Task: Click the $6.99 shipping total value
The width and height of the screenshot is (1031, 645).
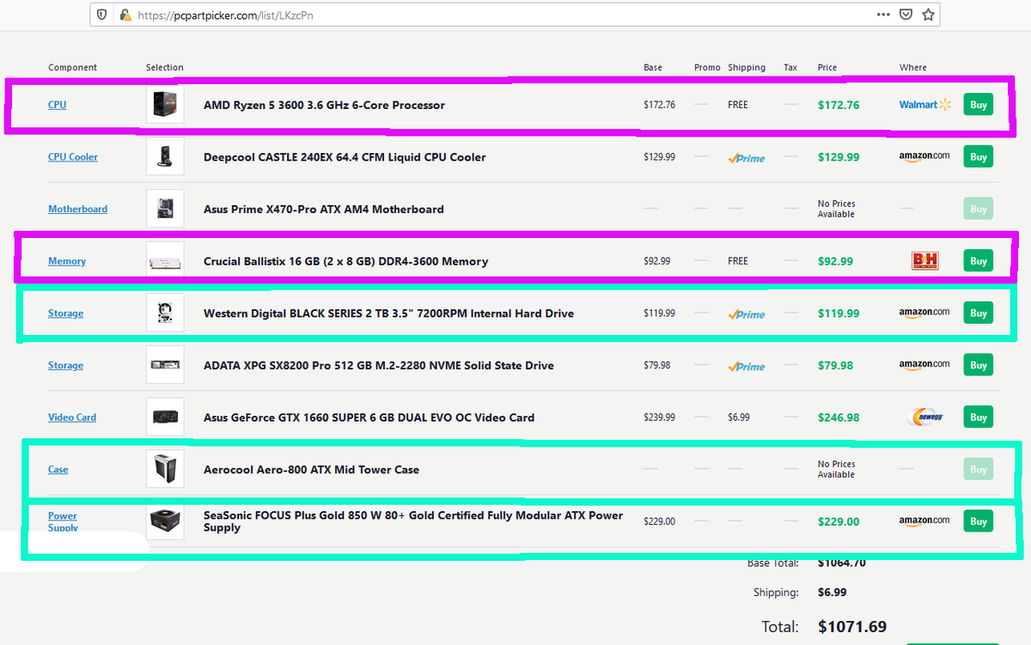Action: (833, 593)
